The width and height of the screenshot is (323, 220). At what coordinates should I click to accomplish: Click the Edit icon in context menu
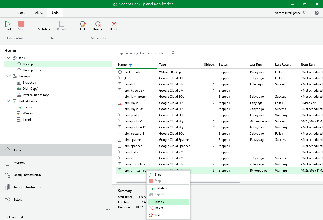coord(151,215)
